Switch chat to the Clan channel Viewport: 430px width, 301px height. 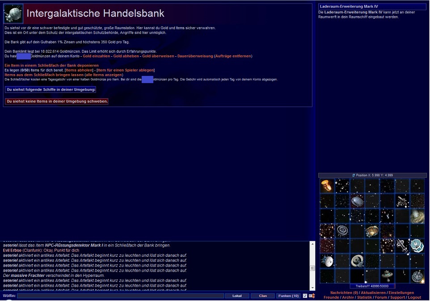pyautogui.click(x=263, y=296)
